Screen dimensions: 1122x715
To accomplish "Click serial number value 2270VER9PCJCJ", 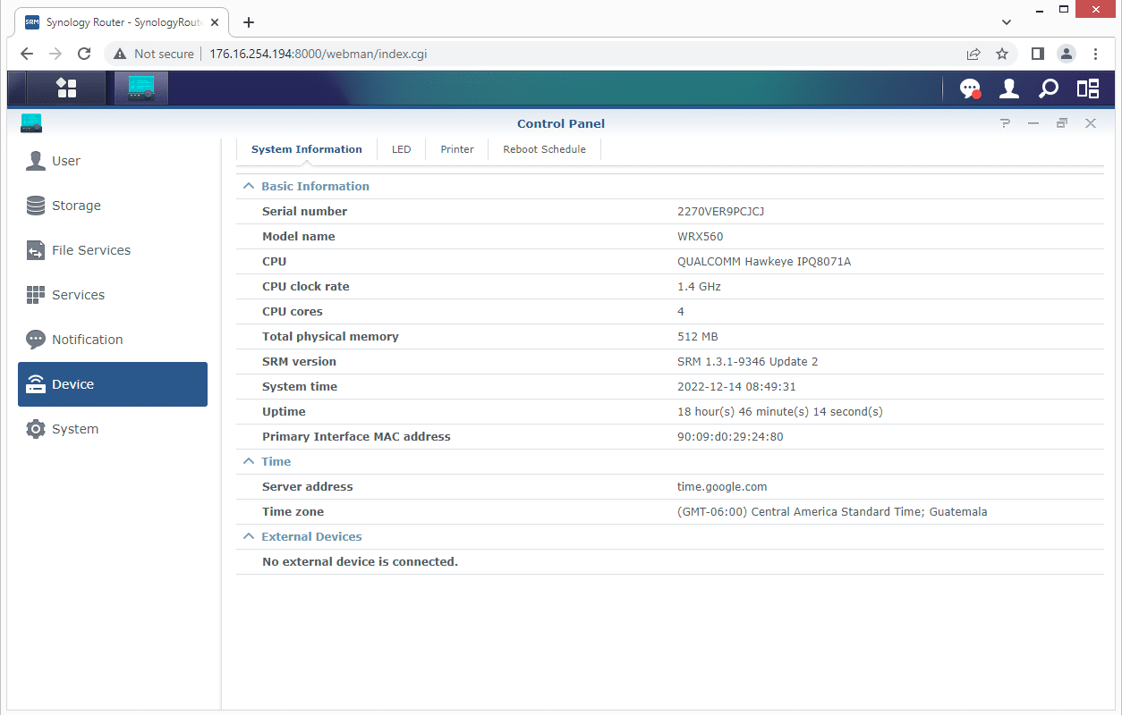I will coord(721,212).
